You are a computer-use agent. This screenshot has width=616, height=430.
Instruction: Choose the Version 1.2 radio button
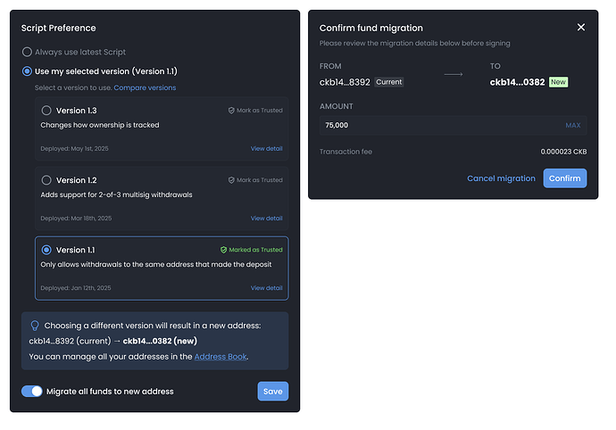tap(46, 180)
